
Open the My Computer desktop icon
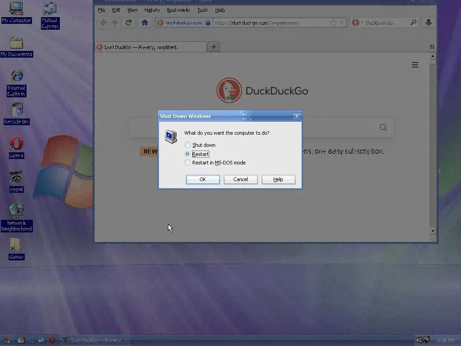pos(17,12)
